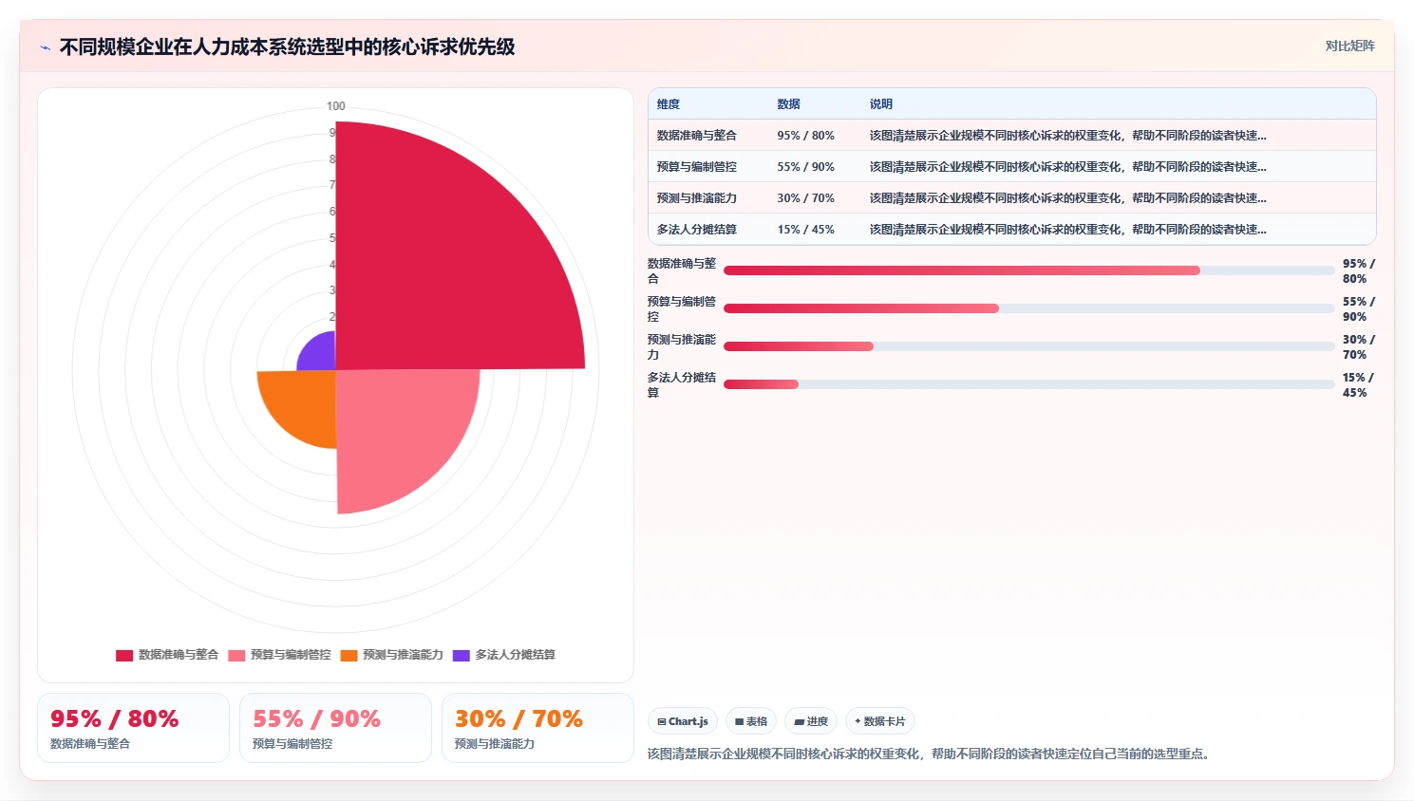Select the 进度 tag
Image resolution: width=1414 pixels, height=801 pixels.
(x=811, y=721)
